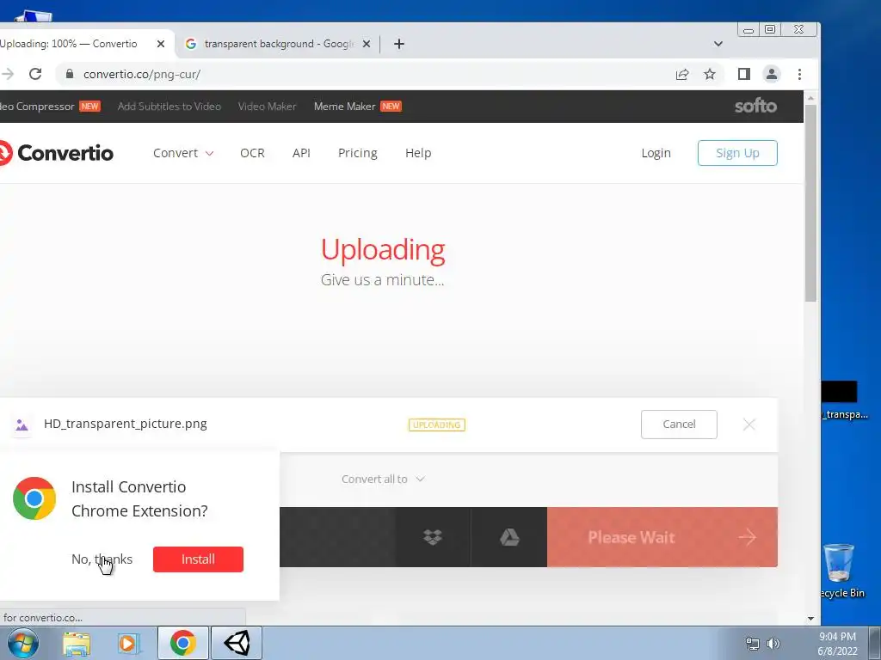Cancel the file upload
Screen dimensions: 881x660
679,425
